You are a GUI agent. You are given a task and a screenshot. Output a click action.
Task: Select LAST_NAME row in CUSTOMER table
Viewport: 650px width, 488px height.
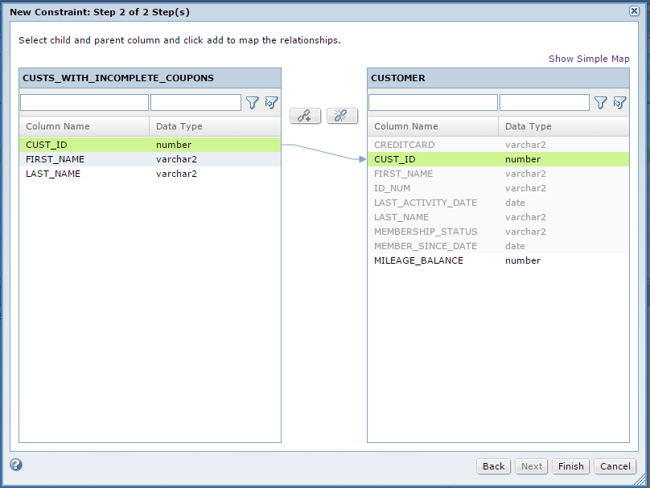tap(498, 217)
